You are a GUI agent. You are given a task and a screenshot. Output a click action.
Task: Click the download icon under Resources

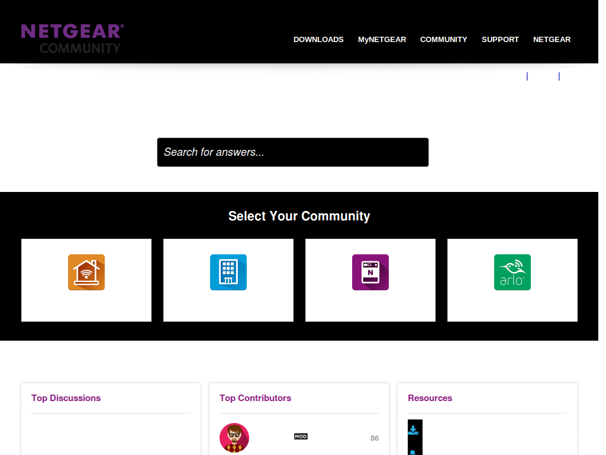413,430
